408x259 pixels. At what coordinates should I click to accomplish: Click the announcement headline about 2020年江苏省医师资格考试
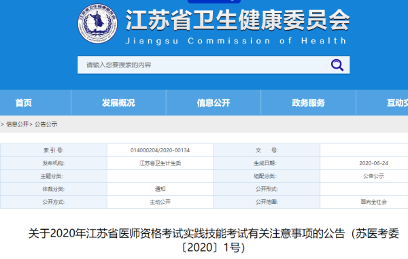[214, 240]
